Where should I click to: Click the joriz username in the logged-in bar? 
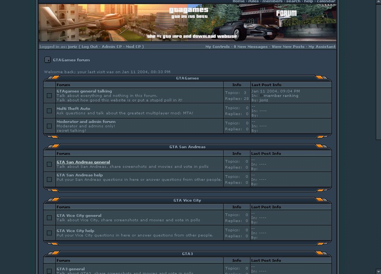(73, 46)
